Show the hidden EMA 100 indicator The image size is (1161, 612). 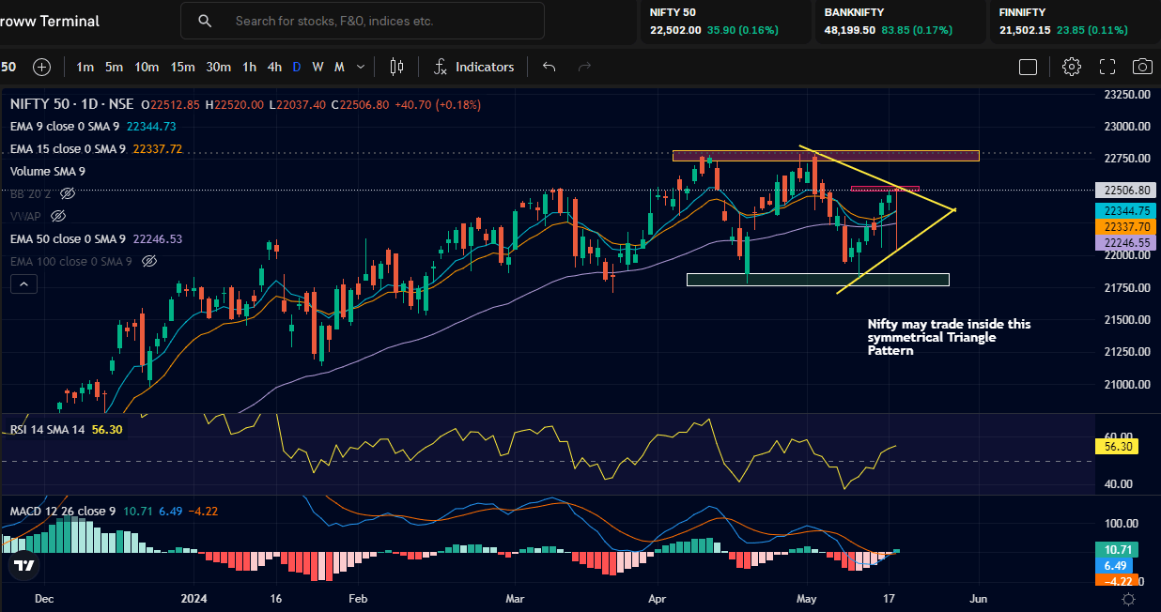coord(148,261)
